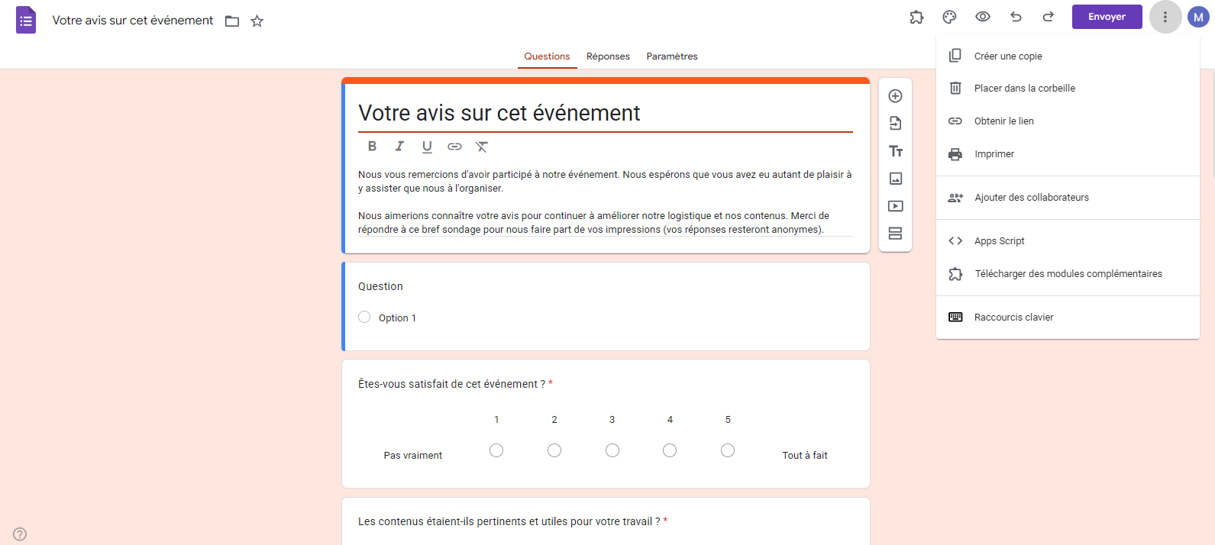Open the theme palette customizer
This screenshot has width=1215, height=545.
949,17
